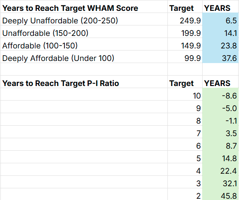Select the green years cell 45.8
The image size is (239, 200).
221,195
